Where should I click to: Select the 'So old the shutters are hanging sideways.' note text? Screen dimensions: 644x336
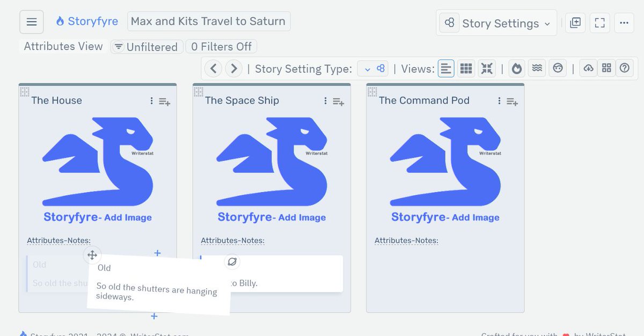(157, 291)
